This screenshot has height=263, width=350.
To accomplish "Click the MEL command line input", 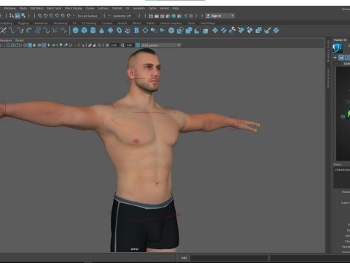I will click(x=229, y=258).
